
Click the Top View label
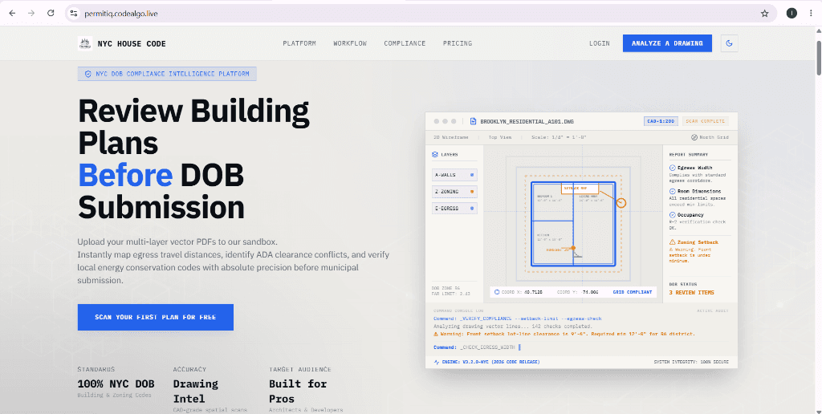coord(500,137)
